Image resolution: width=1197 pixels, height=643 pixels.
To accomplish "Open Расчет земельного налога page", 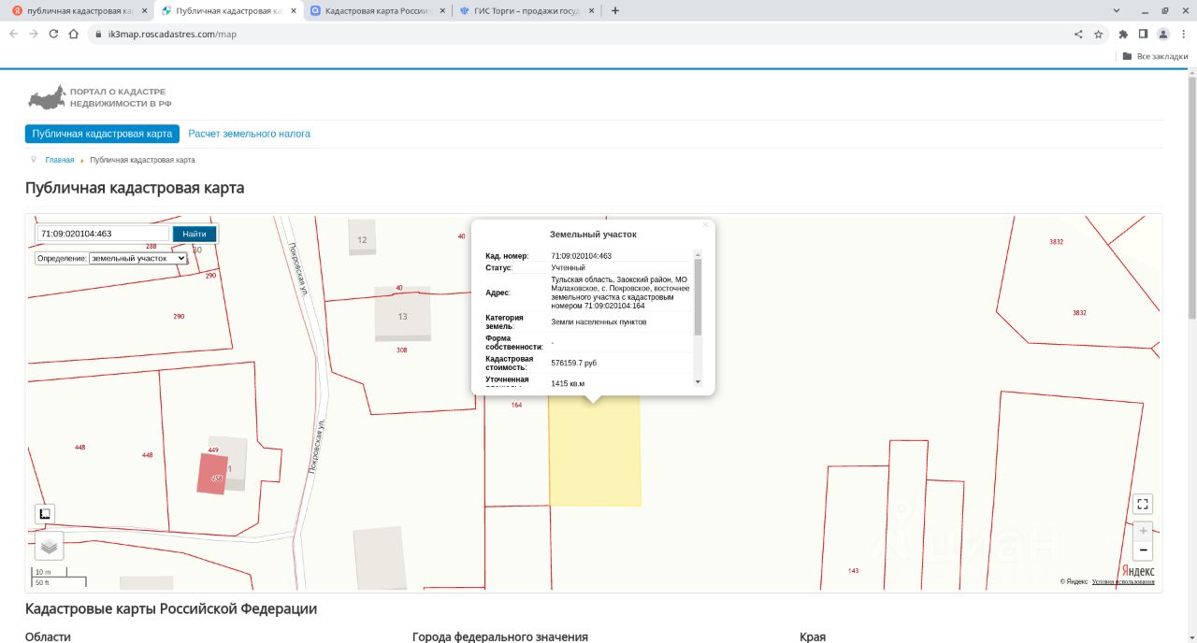I will [x=250, y=134].
